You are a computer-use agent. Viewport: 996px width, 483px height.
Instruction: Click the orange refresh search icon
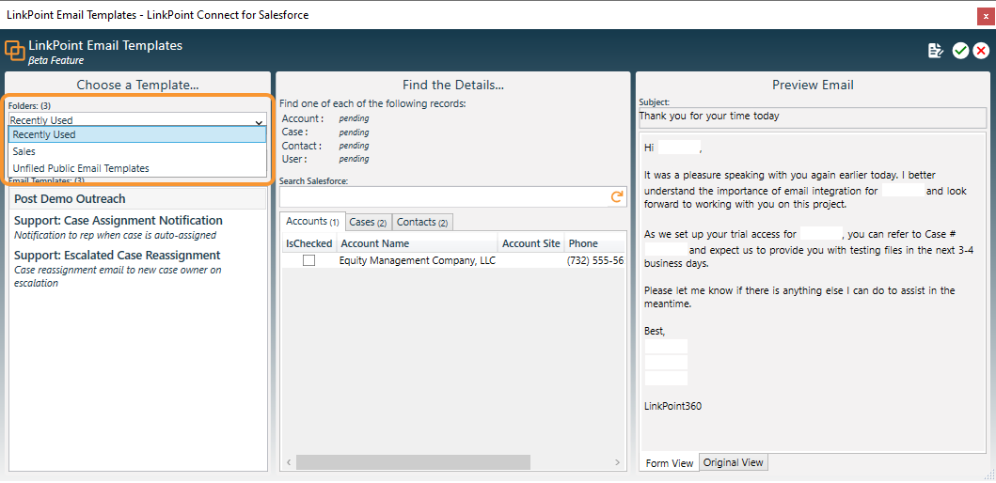coord(617,196)
